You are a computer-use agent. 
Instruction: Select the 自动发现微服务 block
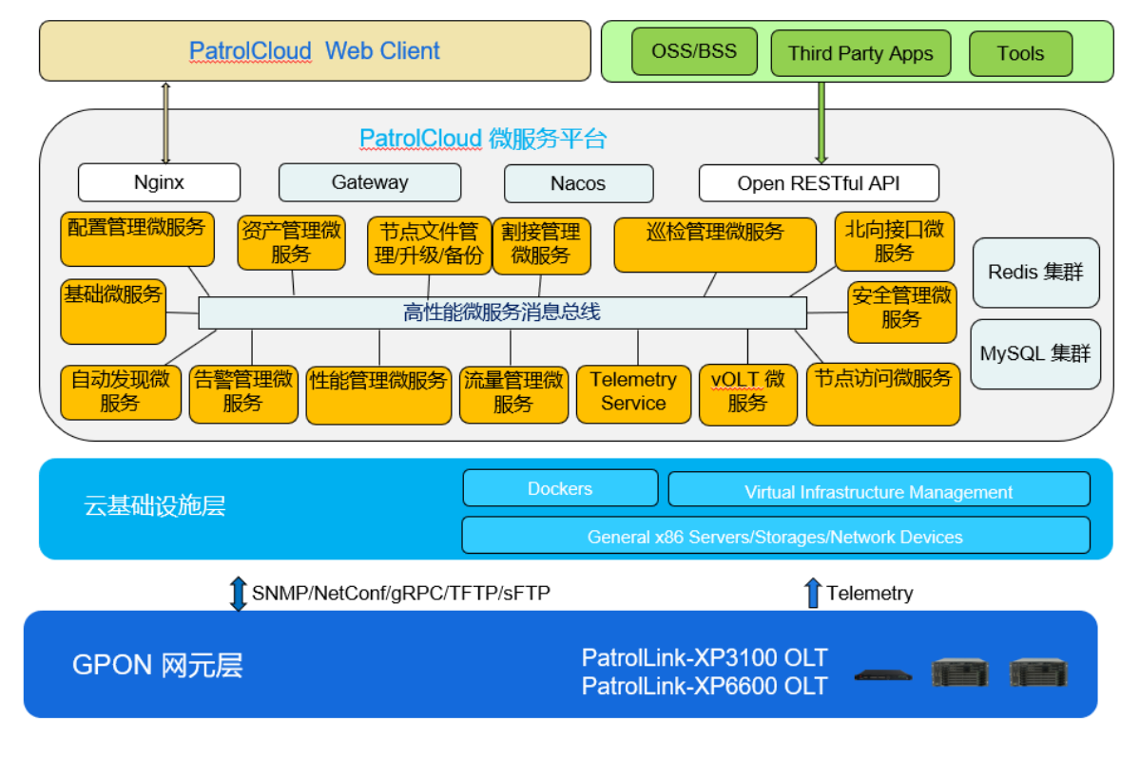tap(121, 392)
